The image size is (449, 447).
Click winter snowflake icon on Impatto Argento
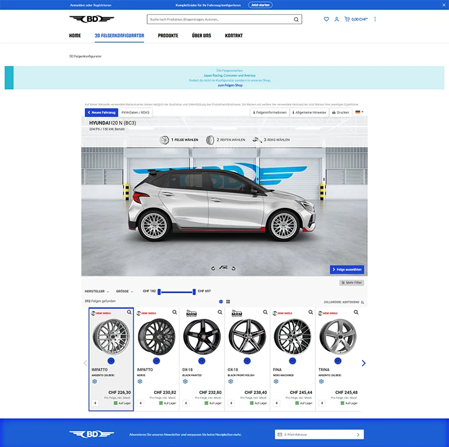95,382
